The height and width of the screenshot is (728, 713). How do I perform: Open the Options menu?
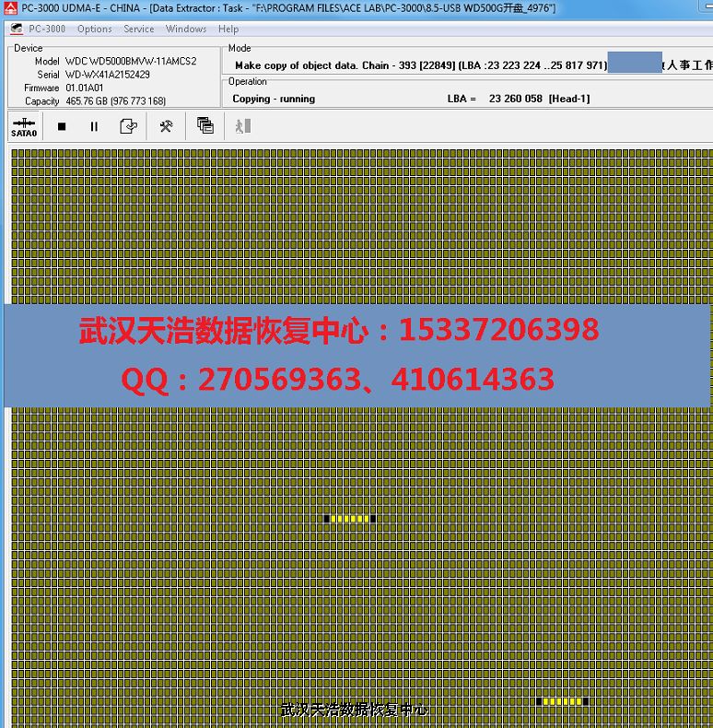(x=94, y=29)
